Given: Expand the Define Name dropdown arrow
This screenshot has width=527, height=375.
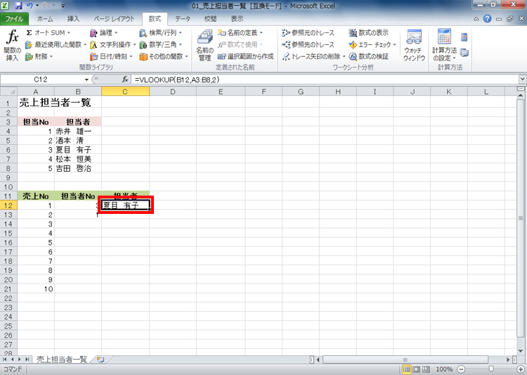Looking at the screenshot, I should coord(261,32).
